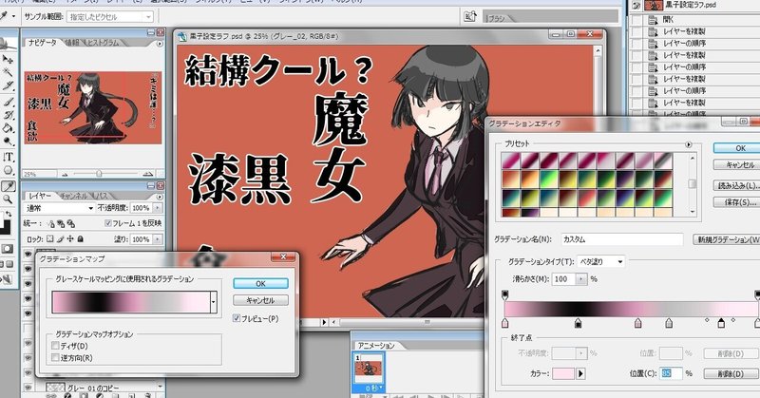This screenshot has width=760, height=398.
Task: Click OK in the Gradient Map dialog
Action: (x=260, y=284)
